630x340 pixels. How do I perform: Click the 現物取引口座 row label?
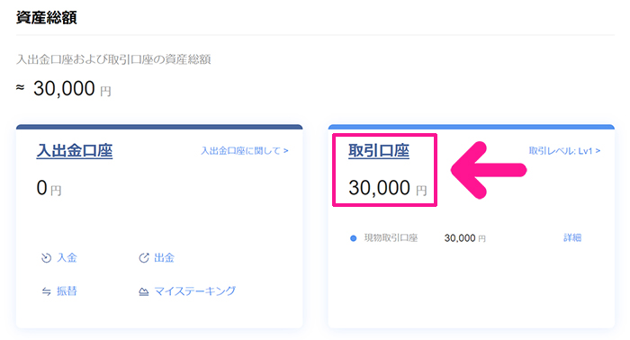pyautogui.click(x=391, y=238)
